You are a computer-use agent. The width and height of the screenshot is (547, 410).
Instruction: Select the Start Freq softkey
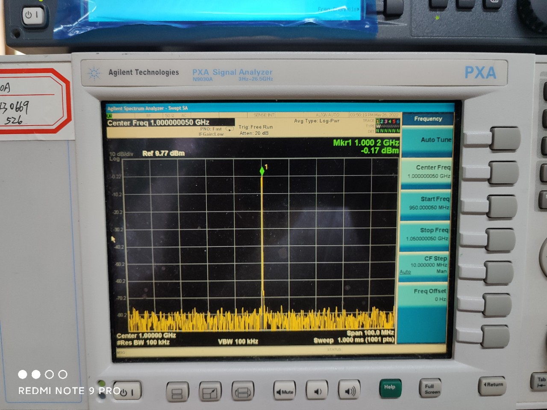tap(425, 204)
